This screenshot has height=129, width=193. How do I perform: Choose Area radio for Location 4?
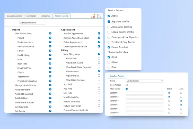(181, 105)
